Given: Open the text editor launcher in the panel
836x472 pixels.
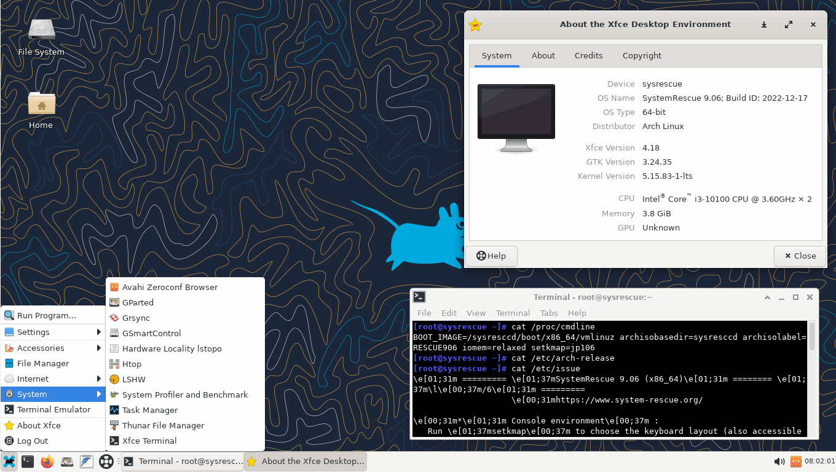Looking at the screenshot, I should click(87, 461).
